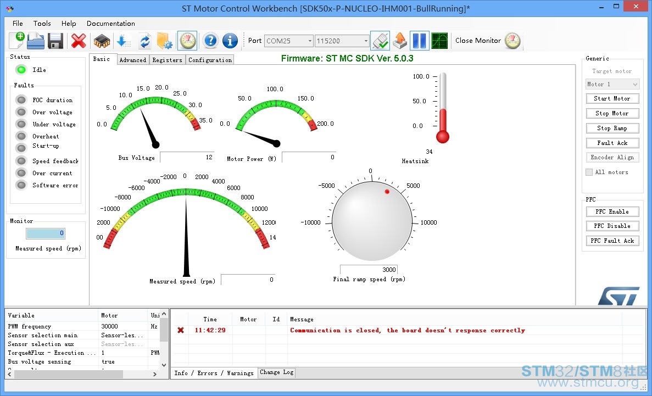The image size is (652, 396).
Task: Open the green plotter scope icon
Action: 439,41
